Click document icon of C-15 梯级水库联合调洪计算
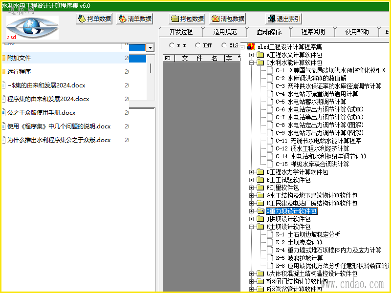Screen dimensions: 391x293 270,164
